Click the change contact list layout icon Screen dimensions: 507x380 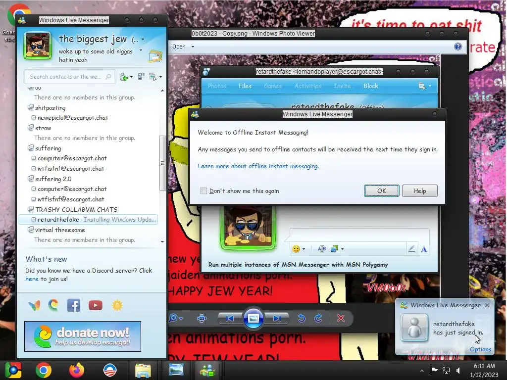[x=141, y=77]
